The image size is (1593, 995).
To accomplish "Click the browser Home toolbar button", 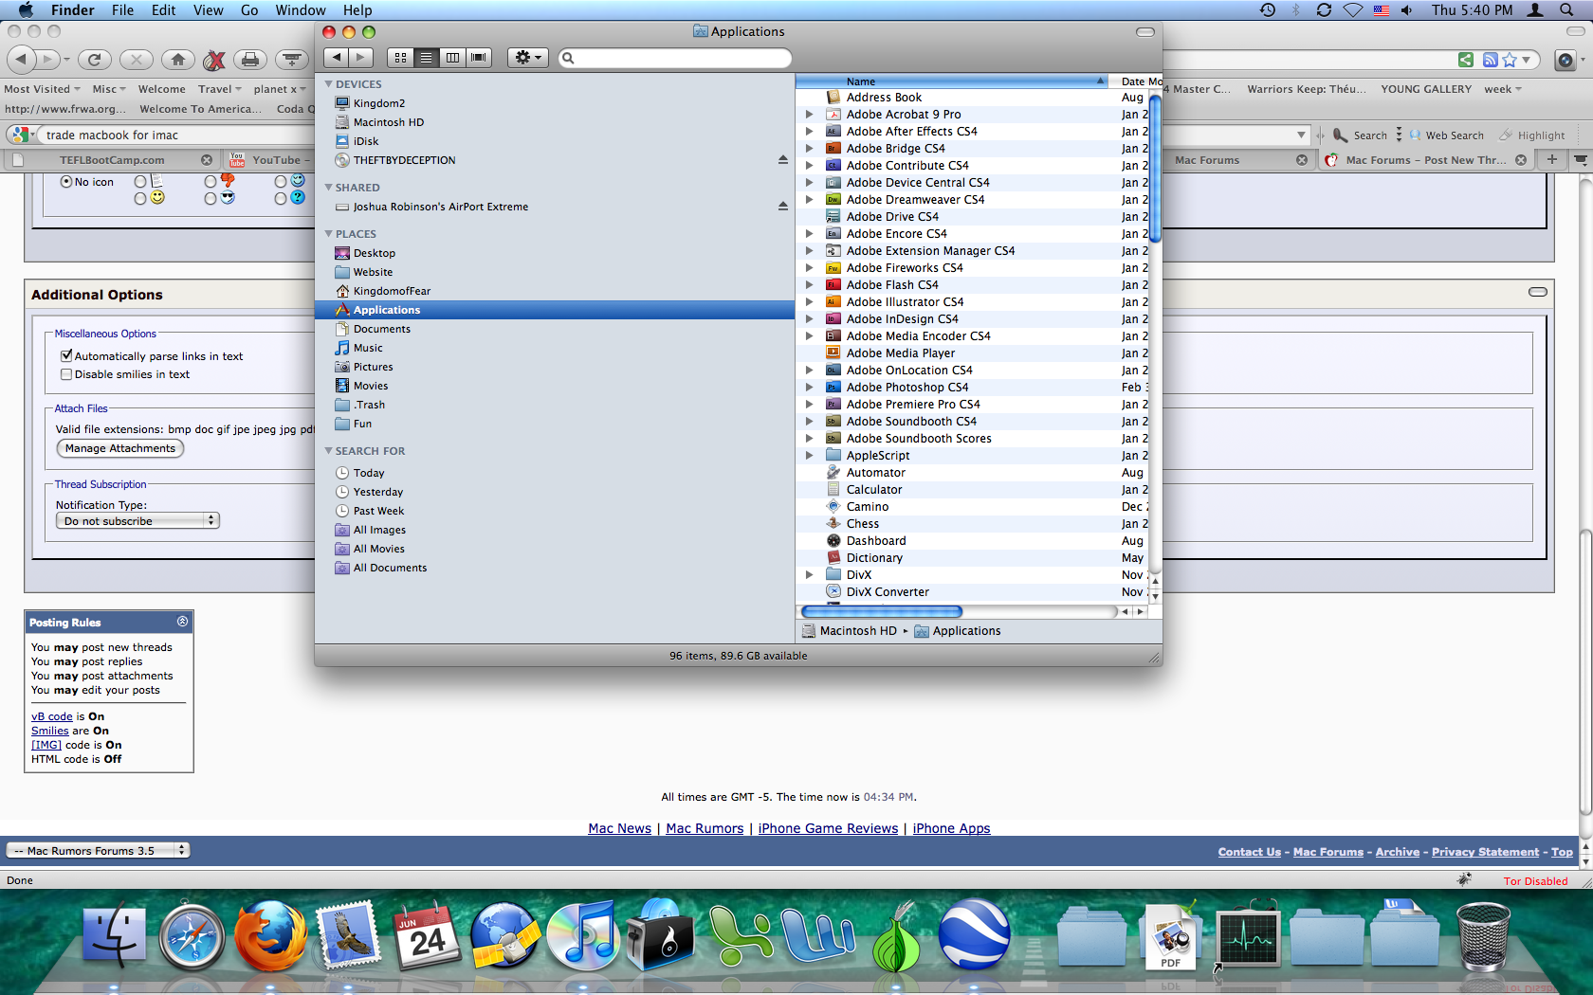I will [x=178, y=60].
